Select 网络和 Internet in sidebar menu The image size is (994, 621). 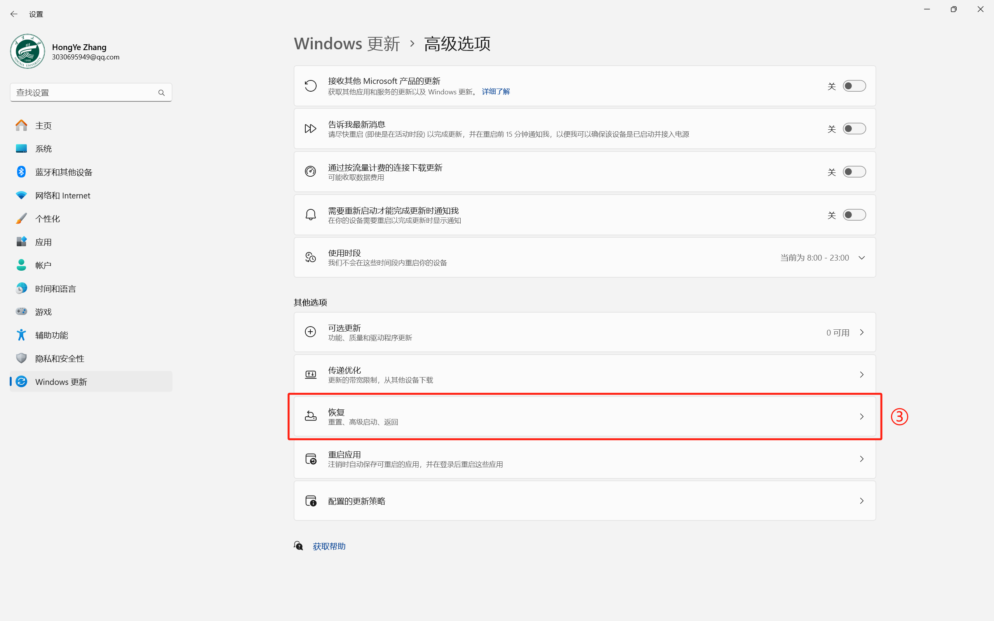[63, 195]
